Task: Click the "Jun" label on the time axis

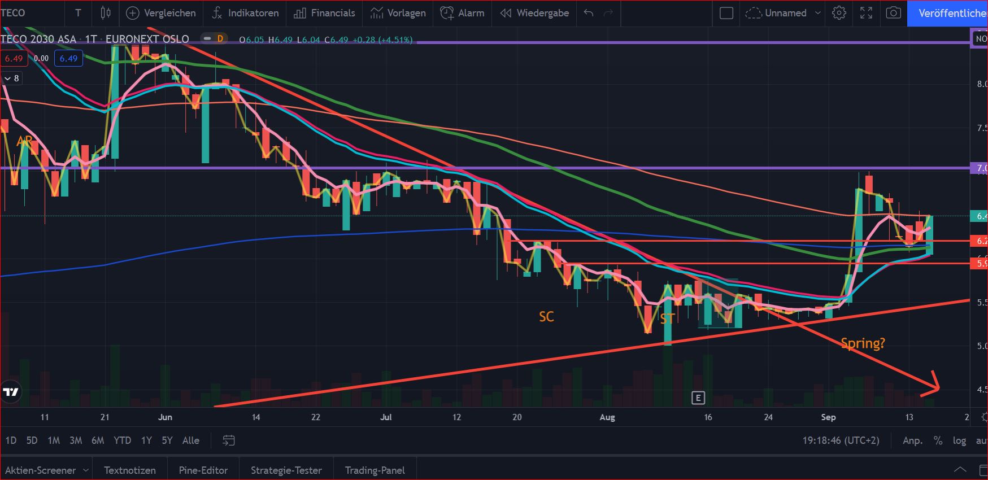Action: point(165,417)
